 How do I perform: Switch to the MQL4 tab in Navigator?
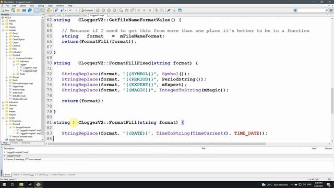click(x=6, y=143)
